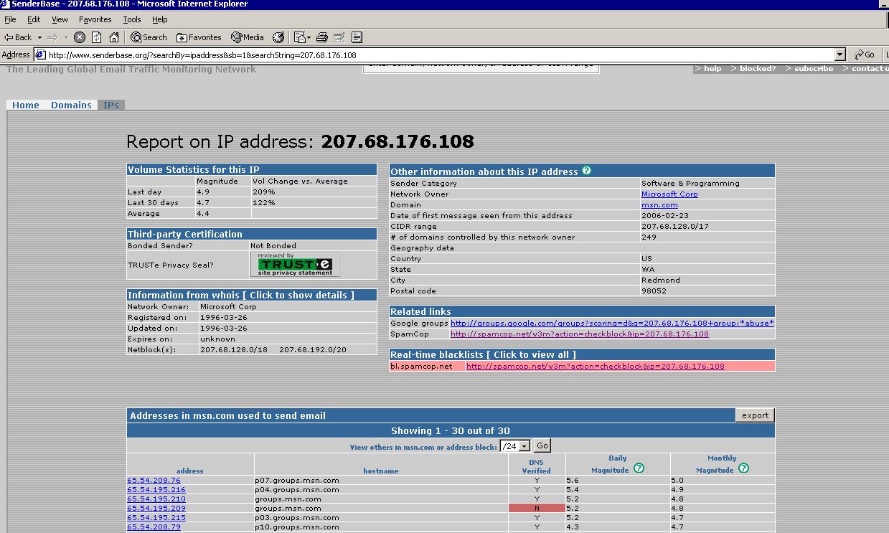Open the Favorites pane from the toolbar
889x533 pixels.
pyautogui.click(x=199, y=37)
